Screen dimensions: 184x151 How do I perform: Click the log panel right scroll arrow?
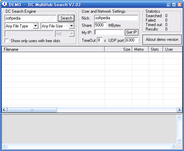[174, 146]
